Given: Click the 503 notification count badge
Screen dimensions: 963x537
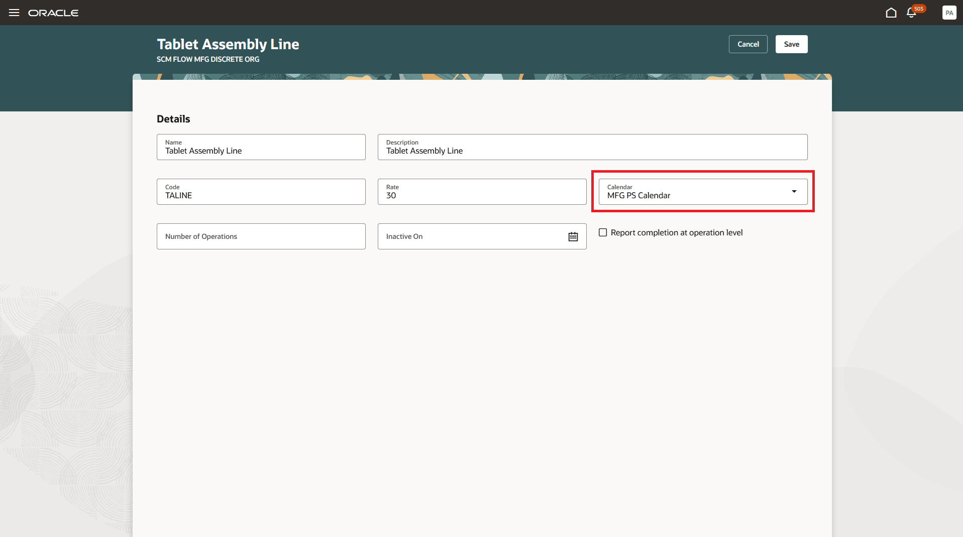Looking at the screenshot, I should [919, 9].
